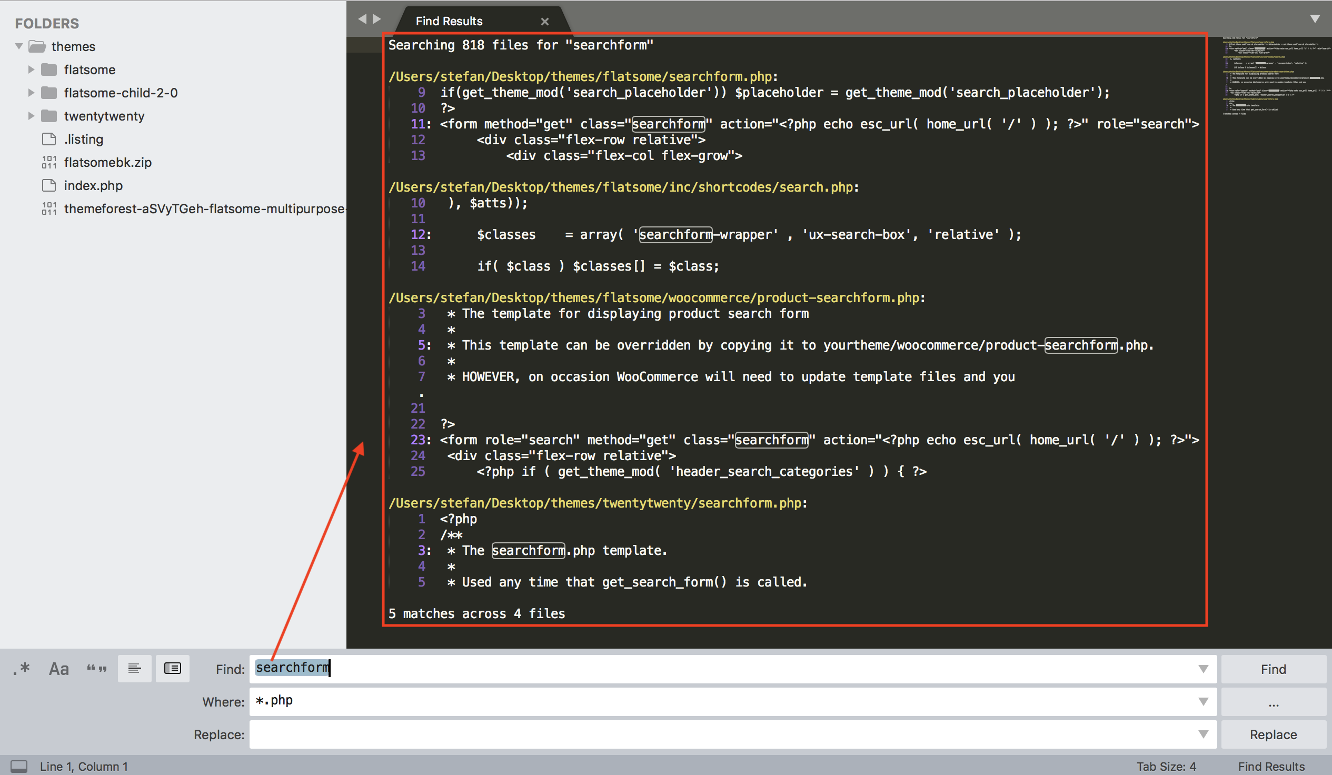The width and height of the screenshot is (1332, 775).
Task: Toggle the regular expression search option
Action: [x=21, y=669]
